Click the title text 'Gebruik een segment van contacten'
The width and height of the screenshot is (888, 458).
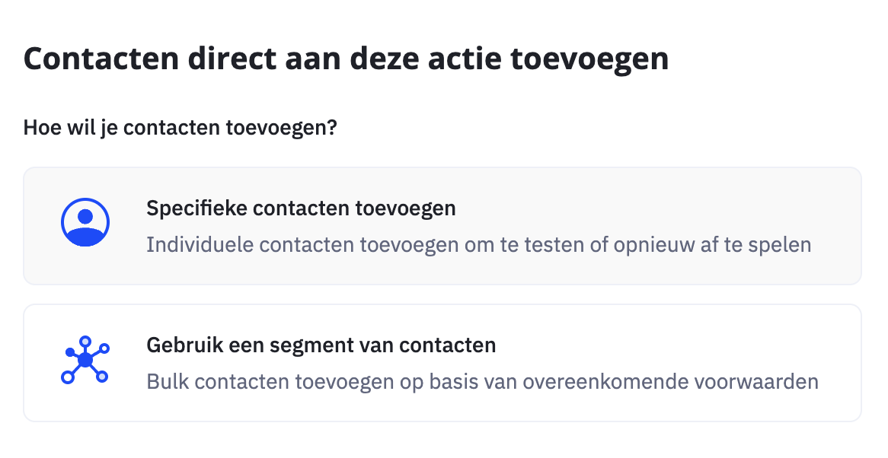[x=320, y=345]
